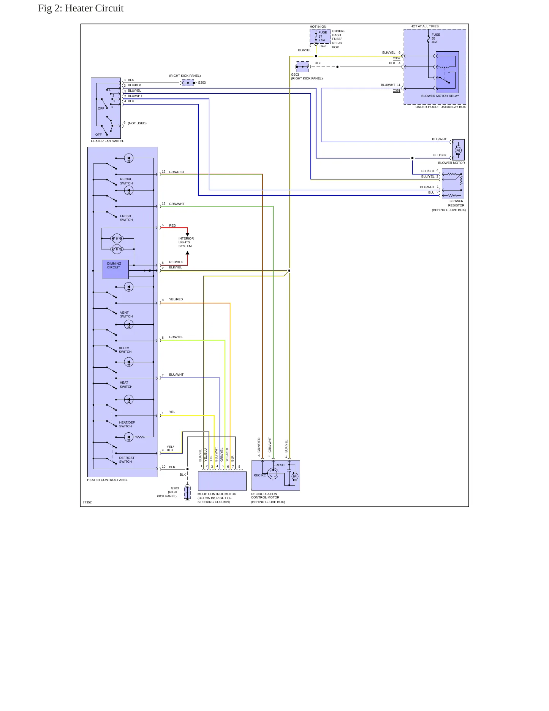The height and width of the screenshot is (711, 549).
Task: Click the RECIRC switch label
Action: [x=127, y=181]
